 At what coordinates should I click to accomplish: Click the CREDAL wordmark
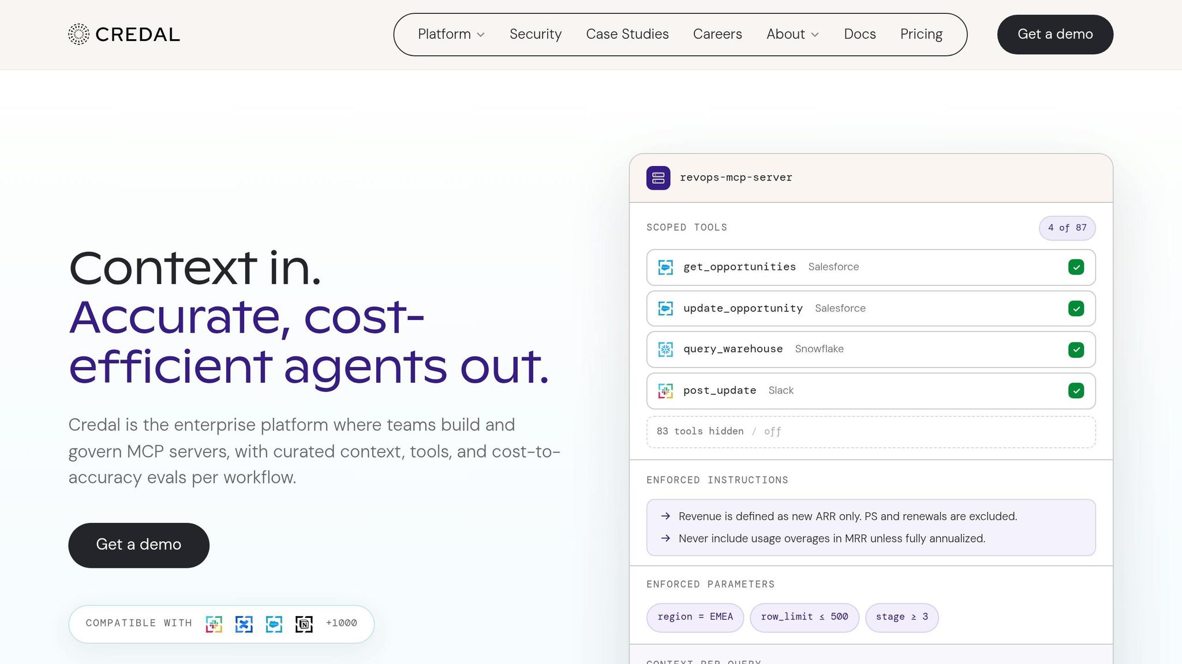[137, 35]
